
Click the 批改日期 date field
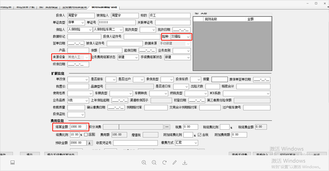[182, 30]
